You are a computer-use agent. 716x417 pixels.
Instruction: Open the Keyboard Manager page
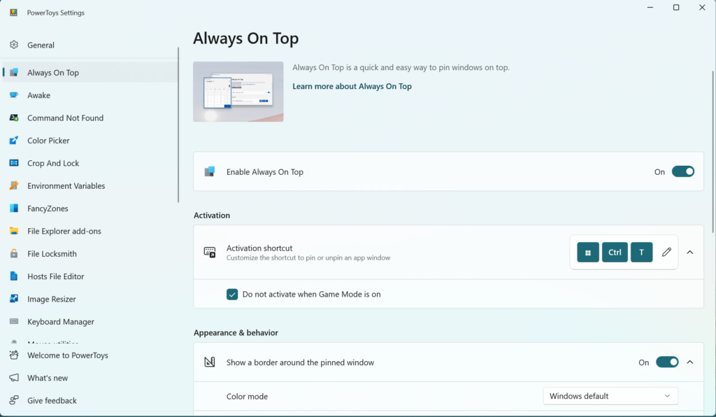tap(61, 322)
